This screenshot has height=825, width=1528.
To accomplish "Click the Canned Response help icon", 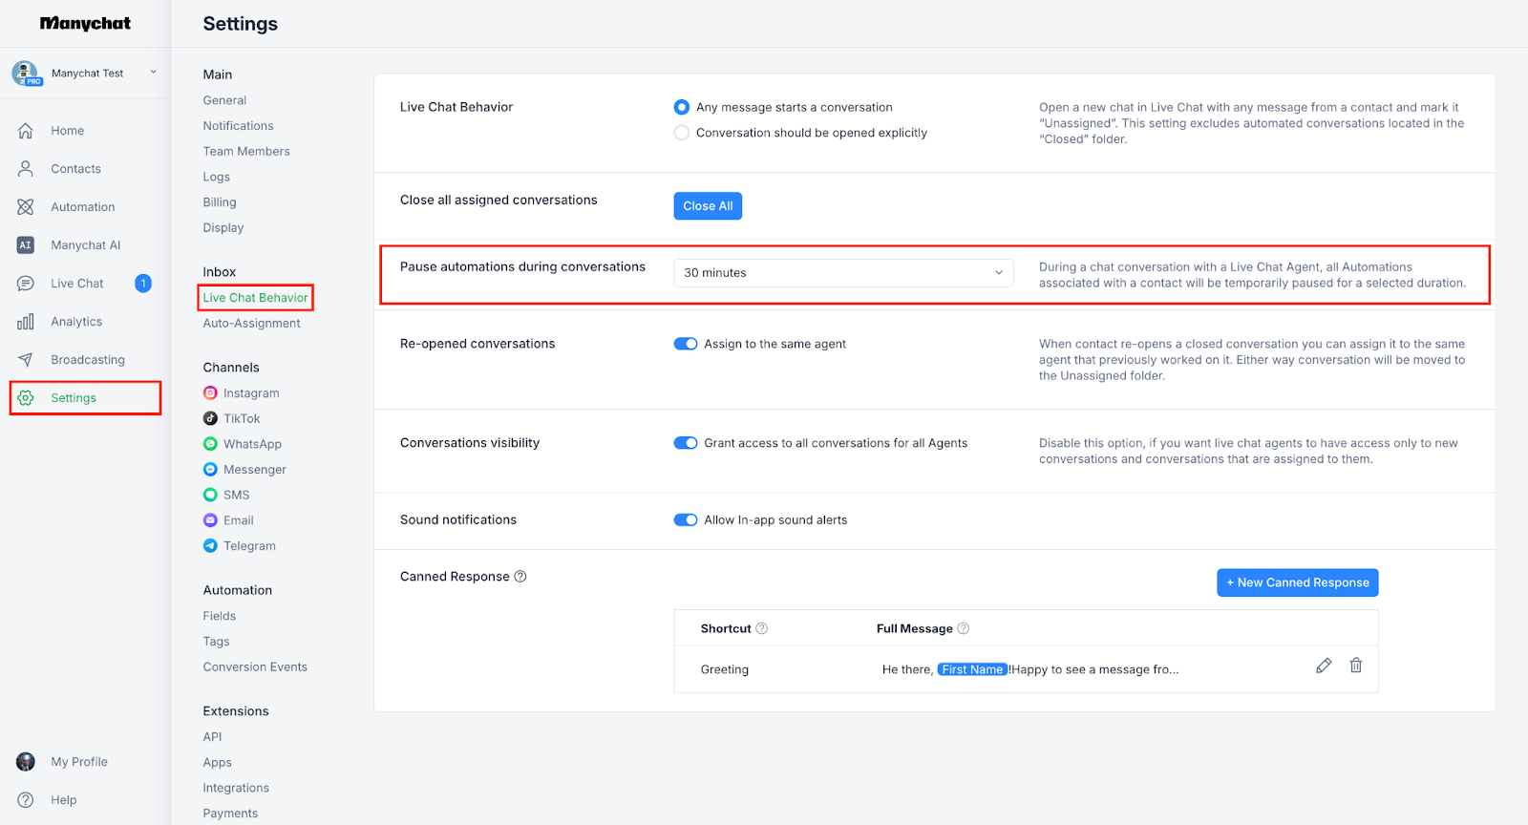I will click(x=520, y=577).
